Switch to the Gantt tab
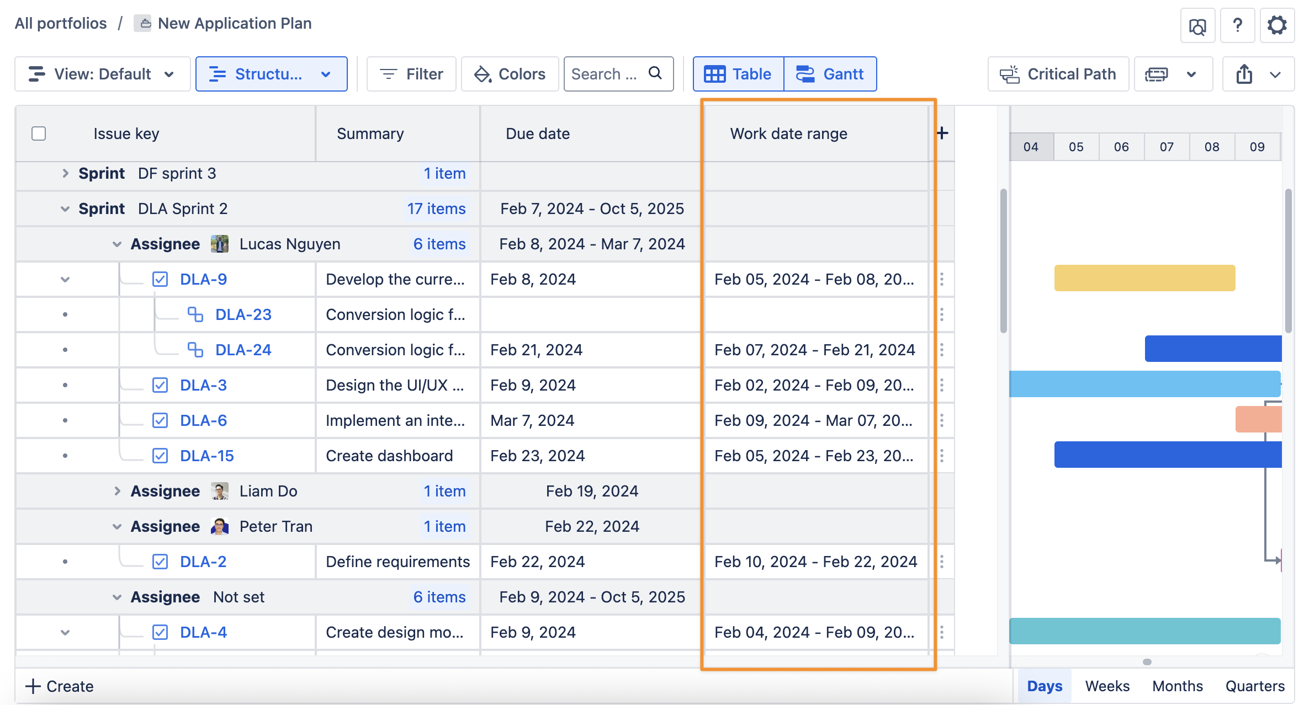 point(830,74)
